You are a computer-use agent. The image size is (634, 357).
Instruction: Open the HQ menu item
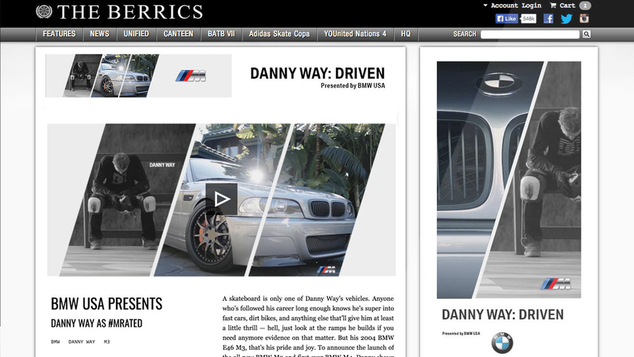coord(406,34)
